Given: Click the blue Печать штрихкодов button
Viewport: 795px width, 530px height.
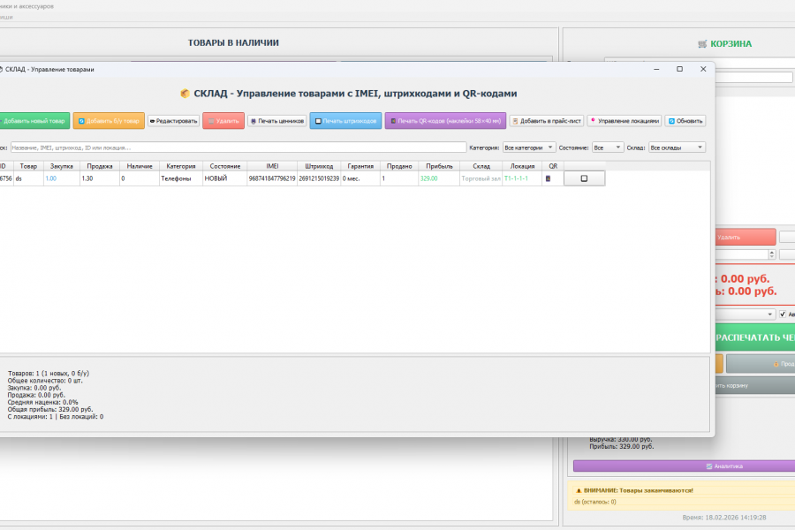Looking at the screenshot, I should click(x=345, y=121).
